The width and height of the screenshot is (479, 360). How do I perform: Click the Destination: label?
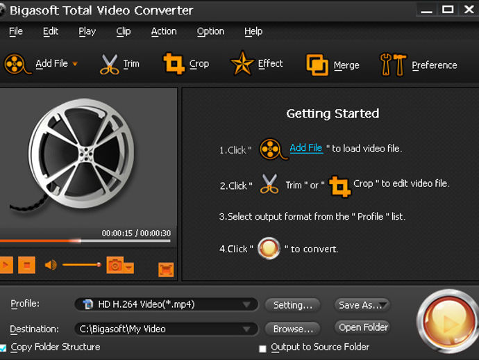35,329
